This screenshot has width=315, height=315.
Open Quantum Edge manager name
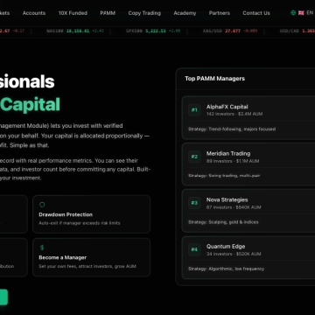pos(226,247)
